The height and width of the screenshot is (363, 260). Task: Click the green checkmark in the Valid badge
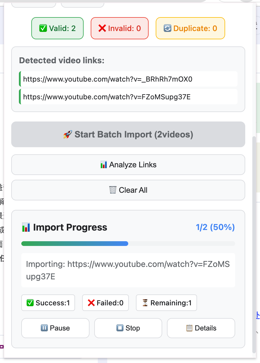click(x=43, y=28)
